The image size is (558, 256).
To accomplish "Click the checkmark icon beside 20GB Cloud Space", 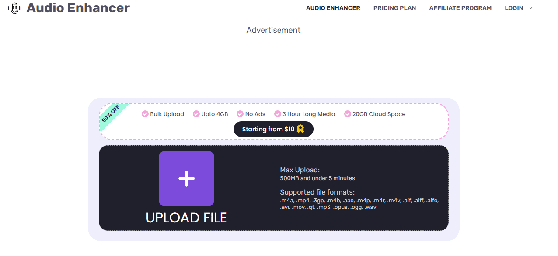I will tap(347, 114).
